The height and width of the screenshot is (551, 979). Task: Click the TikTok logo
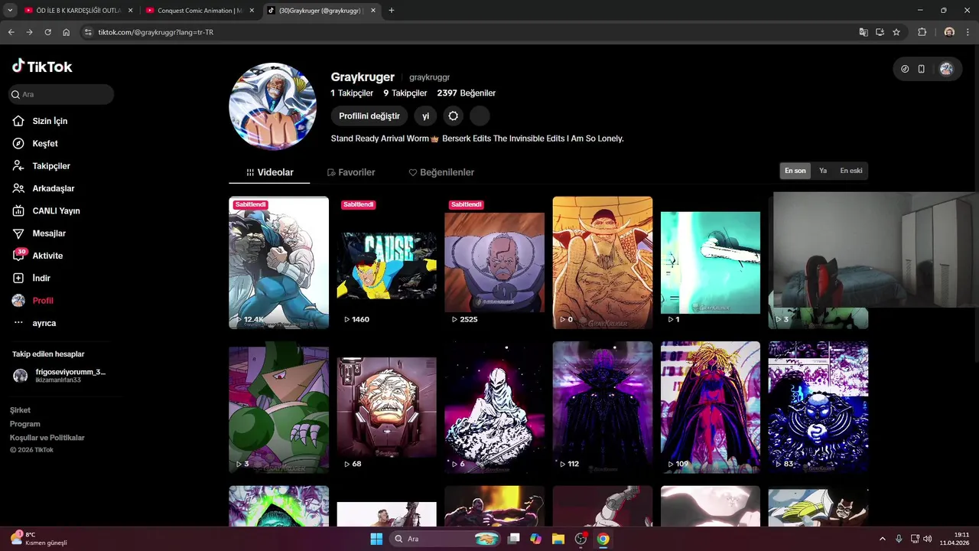click(42, 67)
